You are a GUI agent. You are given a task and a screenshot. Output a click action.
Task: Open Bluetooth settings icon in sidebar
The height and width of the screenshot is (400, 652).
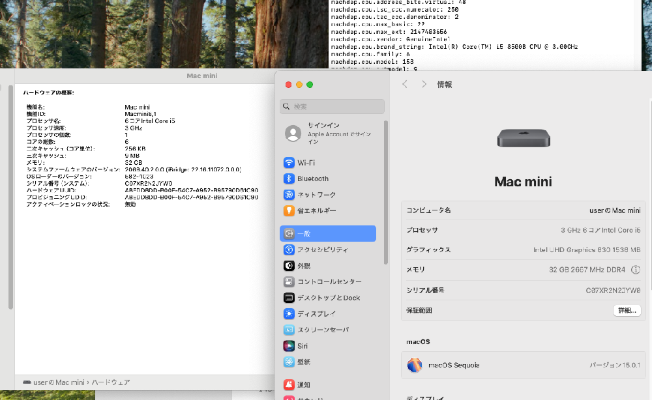pos(289,179)
